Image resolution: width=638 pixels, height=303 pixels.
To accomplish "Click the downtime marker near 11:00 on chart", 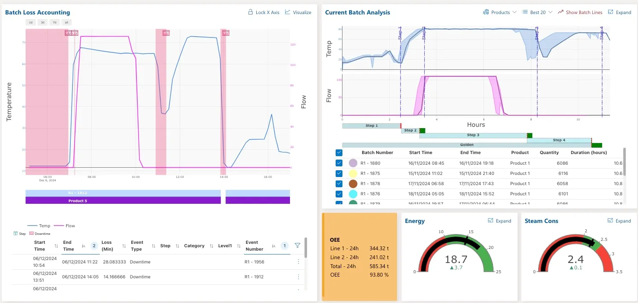I will pyautogui.click(x=166, y=33).
